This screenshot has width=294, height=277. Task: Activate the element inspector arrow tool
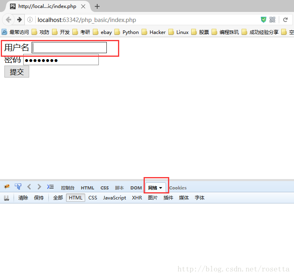point(18,187)
